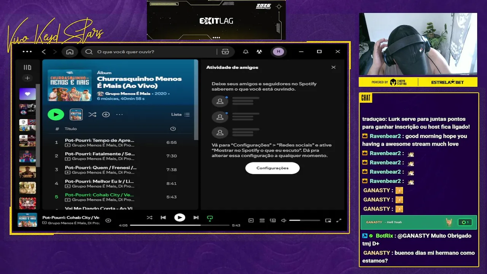Open the Now Playing view icon

[251, 220]
